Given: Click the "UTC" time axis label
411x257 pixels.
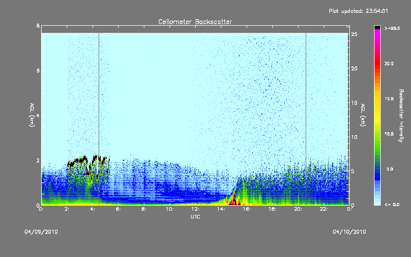Looking at the screenshot, I should (x=195, y=216).
